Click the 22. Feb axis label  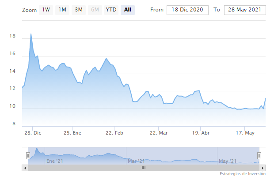114,133
